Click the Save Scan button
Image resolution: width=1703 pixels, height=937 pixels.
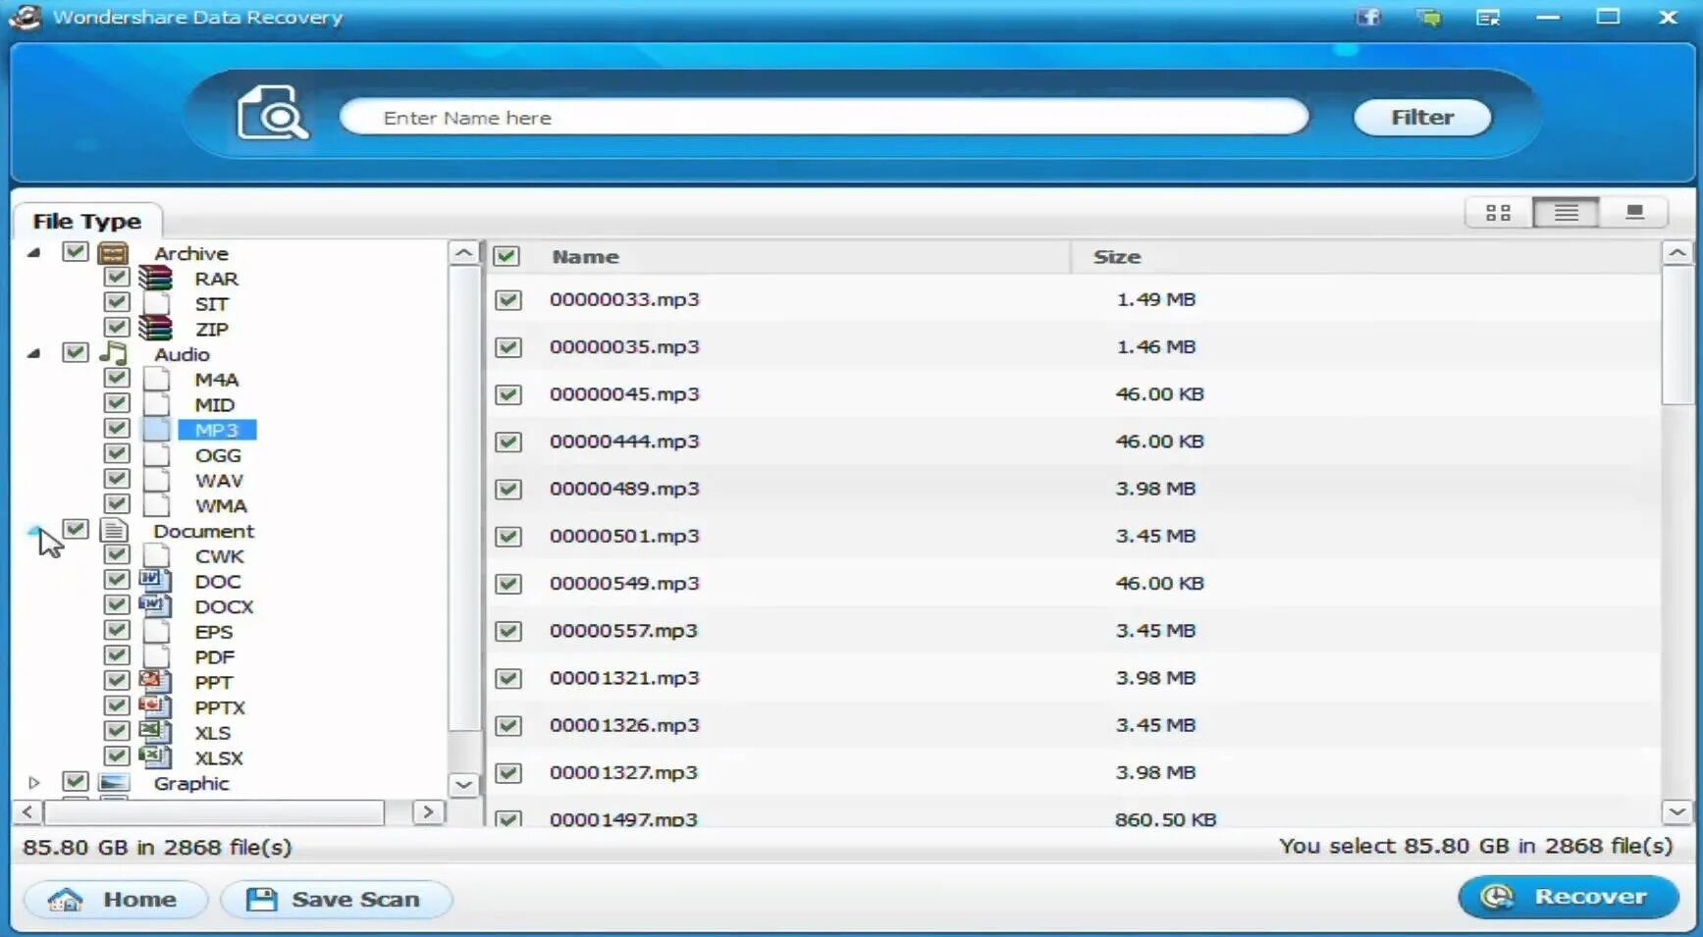[x=336, y=899]
